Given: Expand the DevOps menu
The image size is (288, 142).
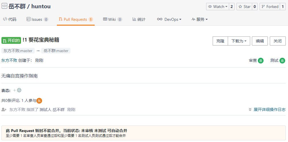Looking at the screenshot, I should click(169, 19).
